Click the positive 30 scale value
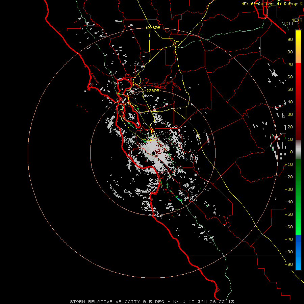The width and height of the screenshot is (304, 304). (290, 115)
